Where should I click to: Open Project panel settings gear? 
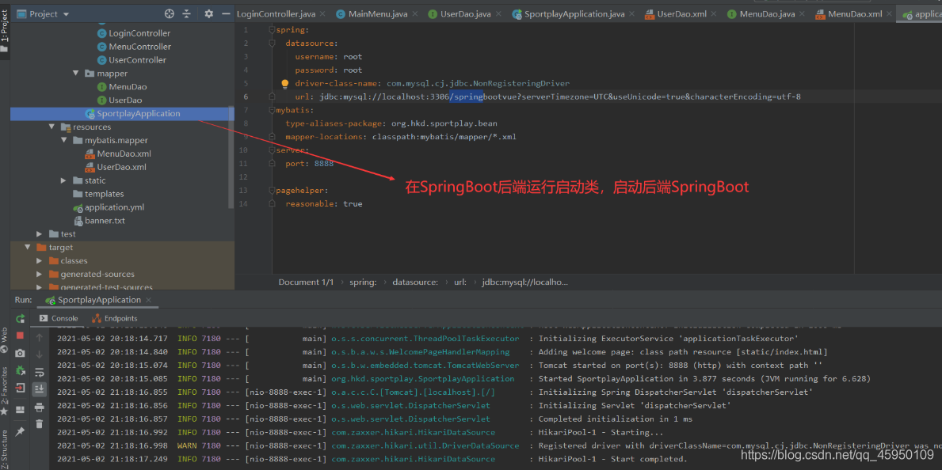pyautogui.click(x=208, y=13)
